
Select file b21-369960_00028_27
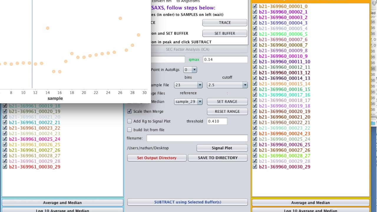[x=285, y=155]
